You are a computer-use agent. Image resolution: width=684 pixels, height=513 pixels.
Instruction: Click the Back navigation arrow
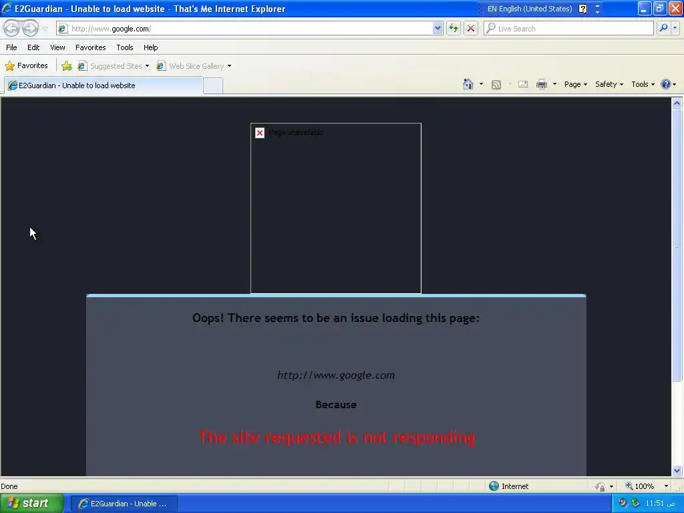click(12, 28)
